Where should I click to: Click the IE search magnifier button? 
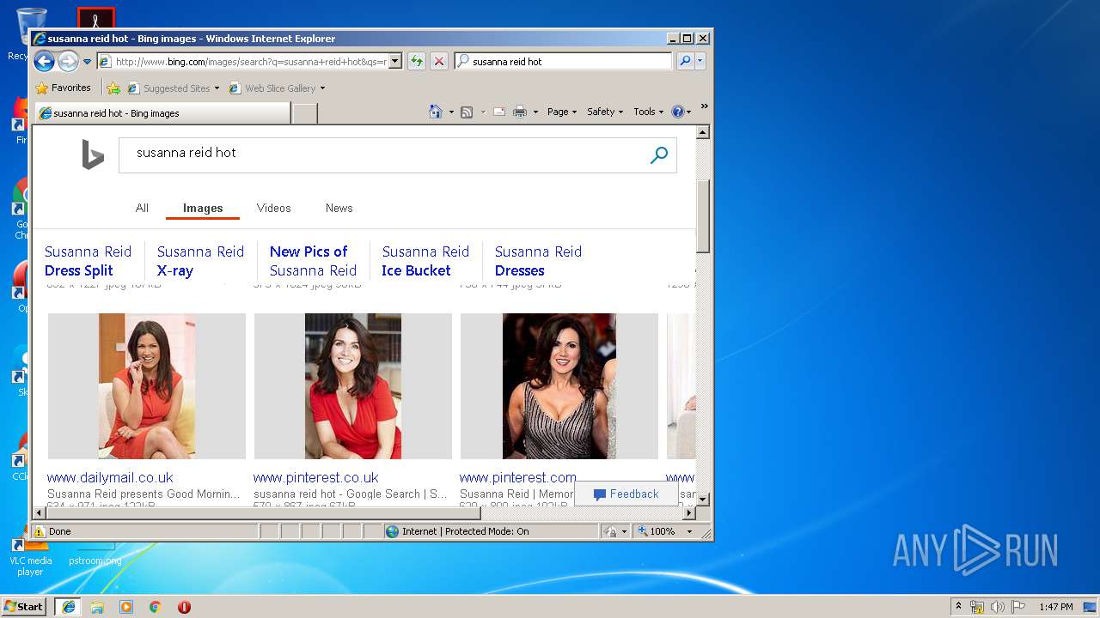click(685, 61)
